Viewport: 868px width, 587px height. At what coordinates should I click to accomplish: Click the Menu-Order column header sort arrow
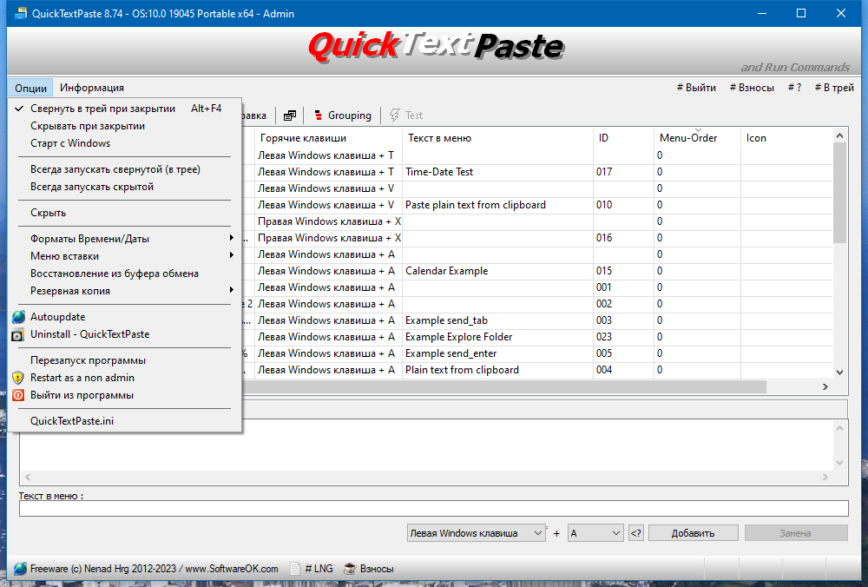[x=698, y=131]
